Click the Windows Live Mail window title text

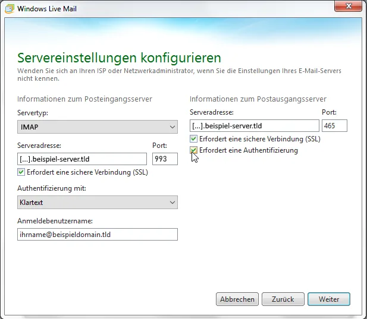47,9
